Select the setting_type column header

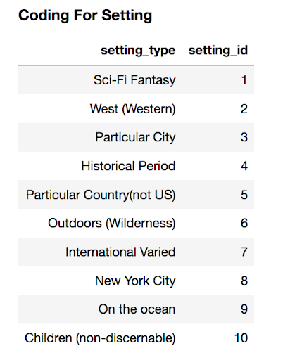tap(138, 51)
